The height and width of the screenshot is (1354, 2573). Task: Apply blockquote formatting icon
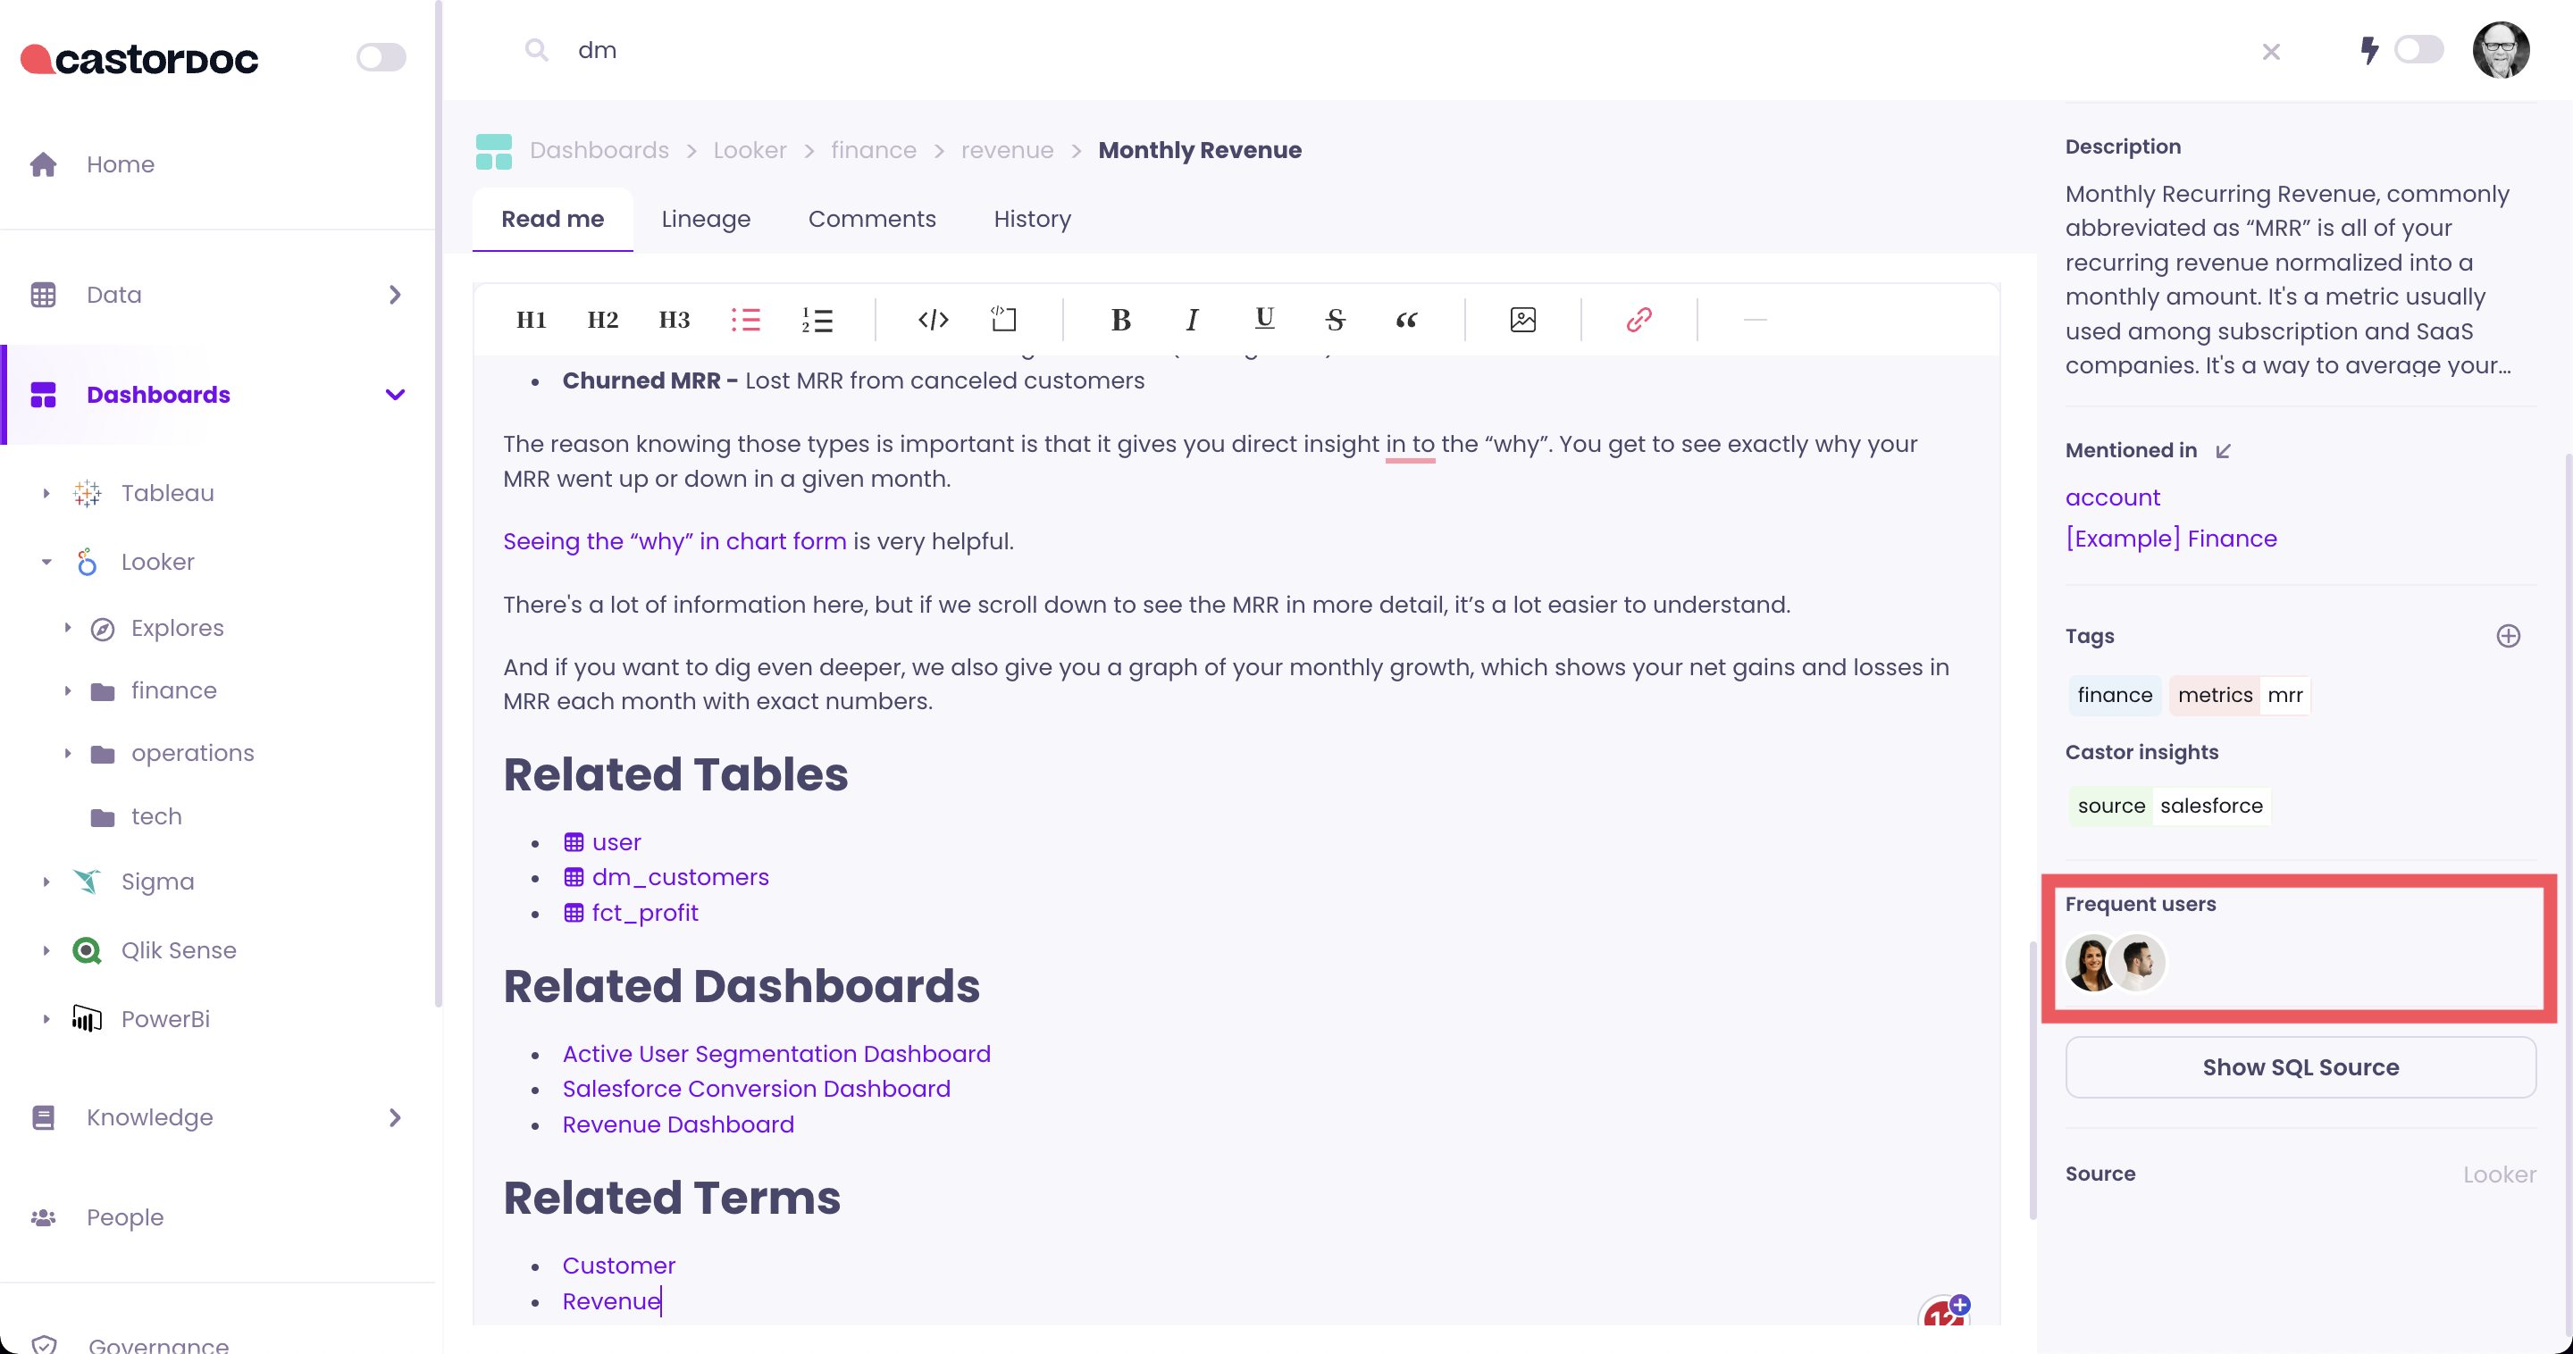[x=1406, y=320]
